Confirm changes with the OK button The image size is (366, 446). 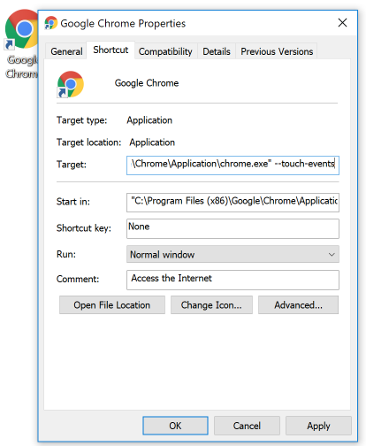click(x=175, y=426)
